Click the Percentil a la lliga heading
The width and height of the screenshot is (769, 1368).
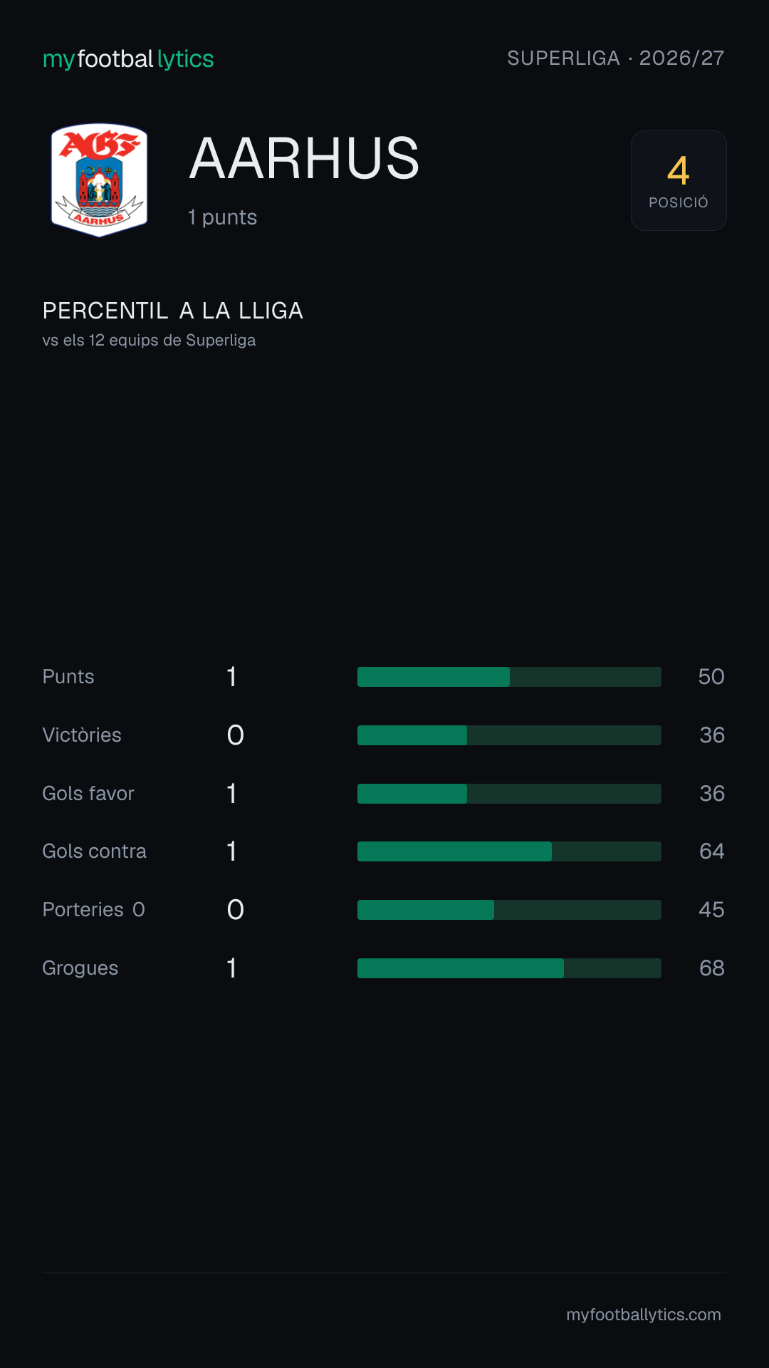173,311
